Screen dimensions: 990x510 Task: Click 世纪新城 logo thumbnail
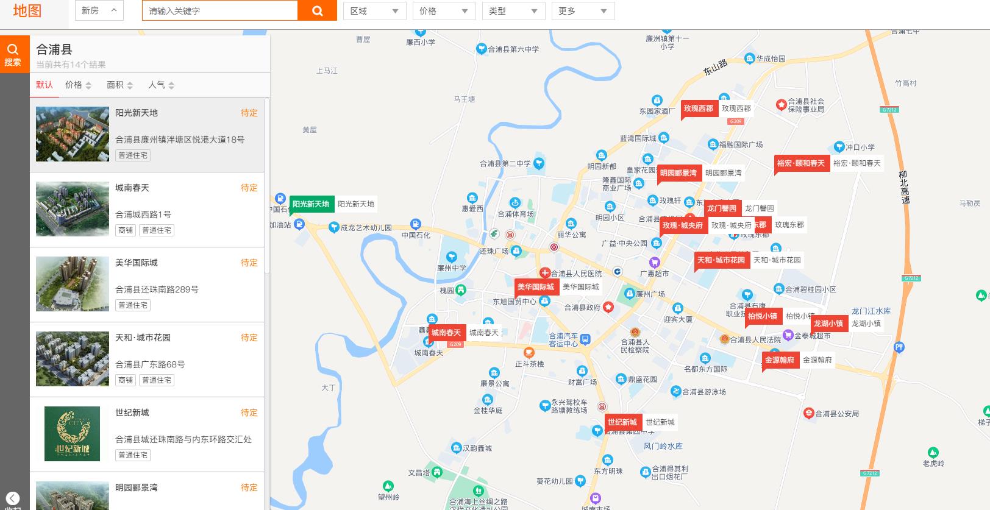click(x=73, y=433)
